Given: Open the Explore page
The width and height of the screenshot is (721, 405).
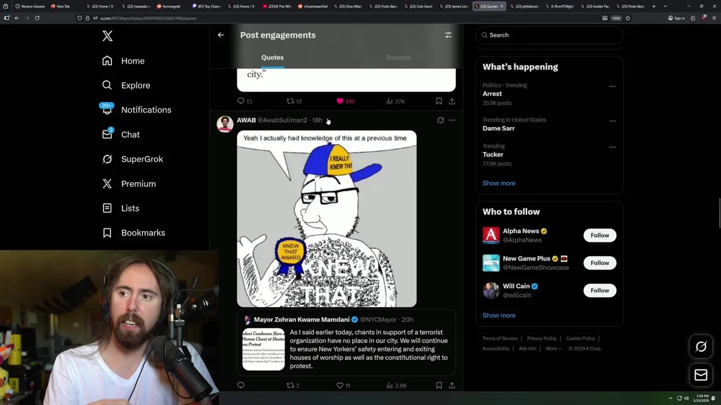Looking at the screenshot, I should tap(126, 85).
